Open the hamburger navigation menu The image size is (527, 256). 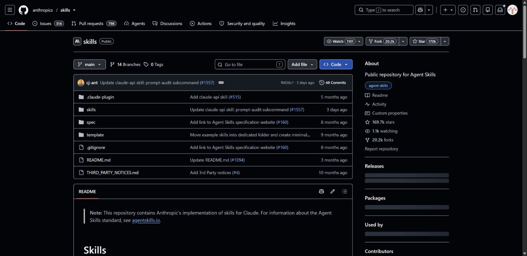pos(10,10)
